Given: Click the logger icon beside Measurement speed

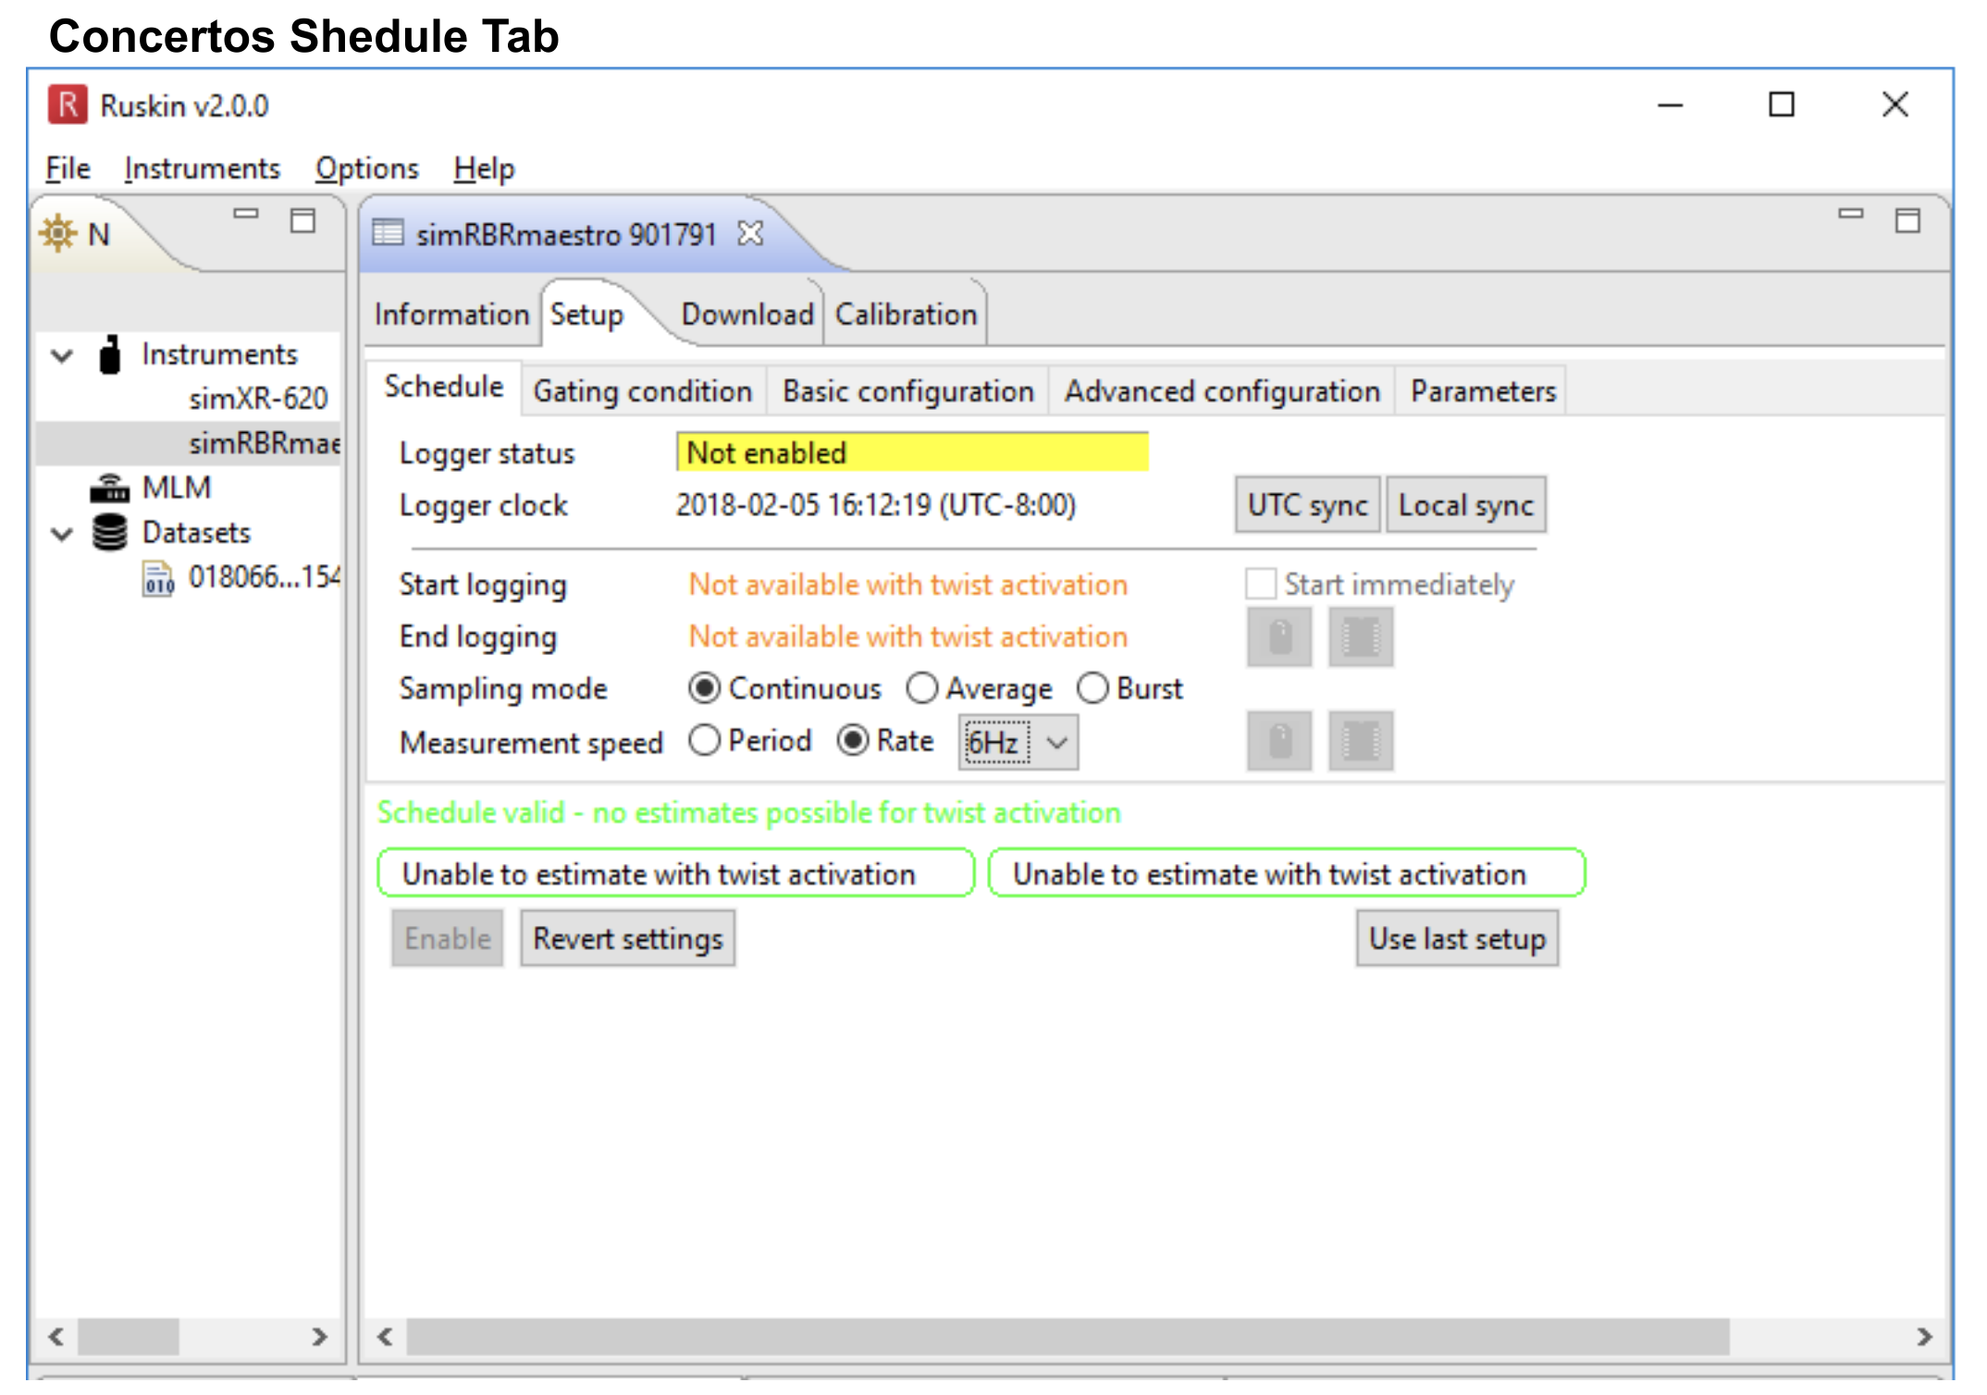Looking at the screenshot, I should coord(1279,741).
